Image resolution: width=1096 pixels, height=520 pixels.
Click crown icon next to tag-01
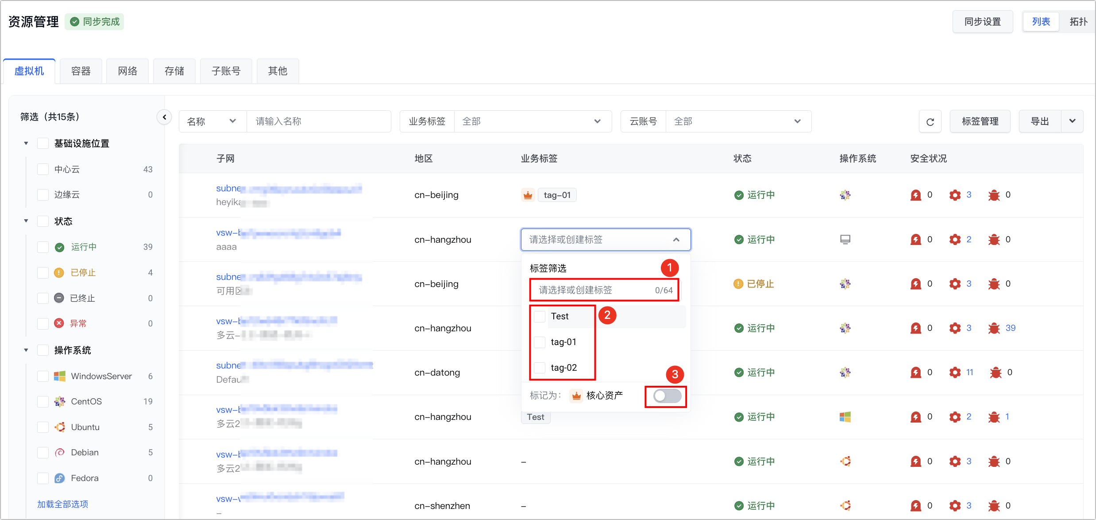(528, 195)
